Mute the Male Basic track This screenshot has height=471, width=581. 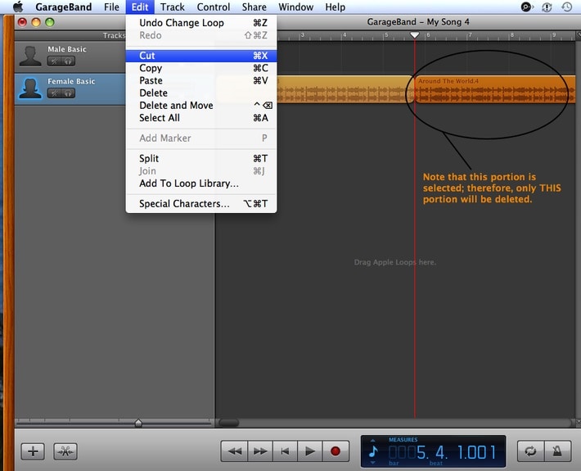click(55, 61)
